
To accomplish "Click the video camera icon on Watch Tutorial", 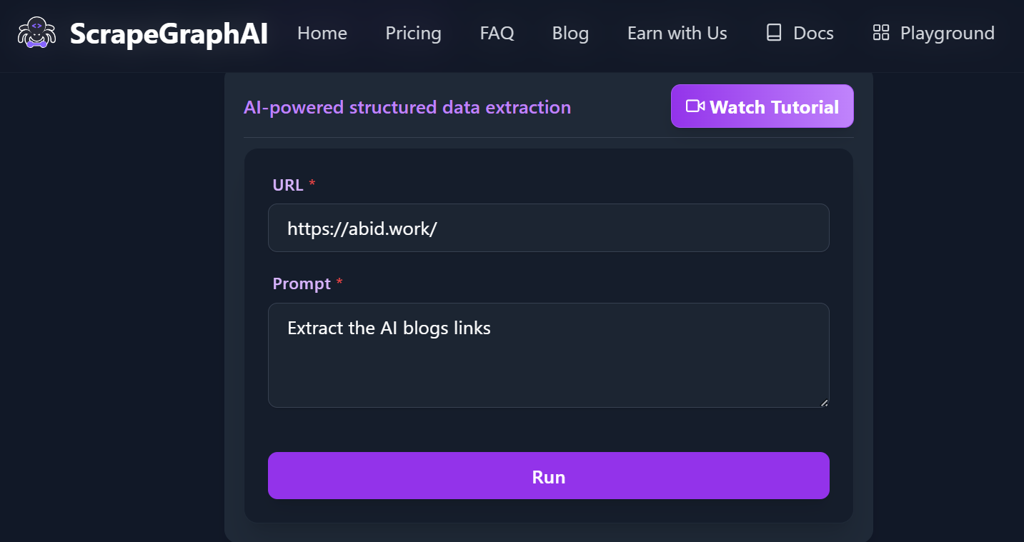I will (695, 106).
